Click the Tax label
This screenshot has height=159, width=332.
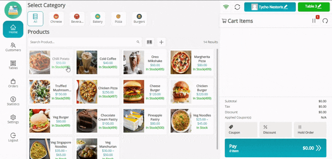(x=227, y=106)
